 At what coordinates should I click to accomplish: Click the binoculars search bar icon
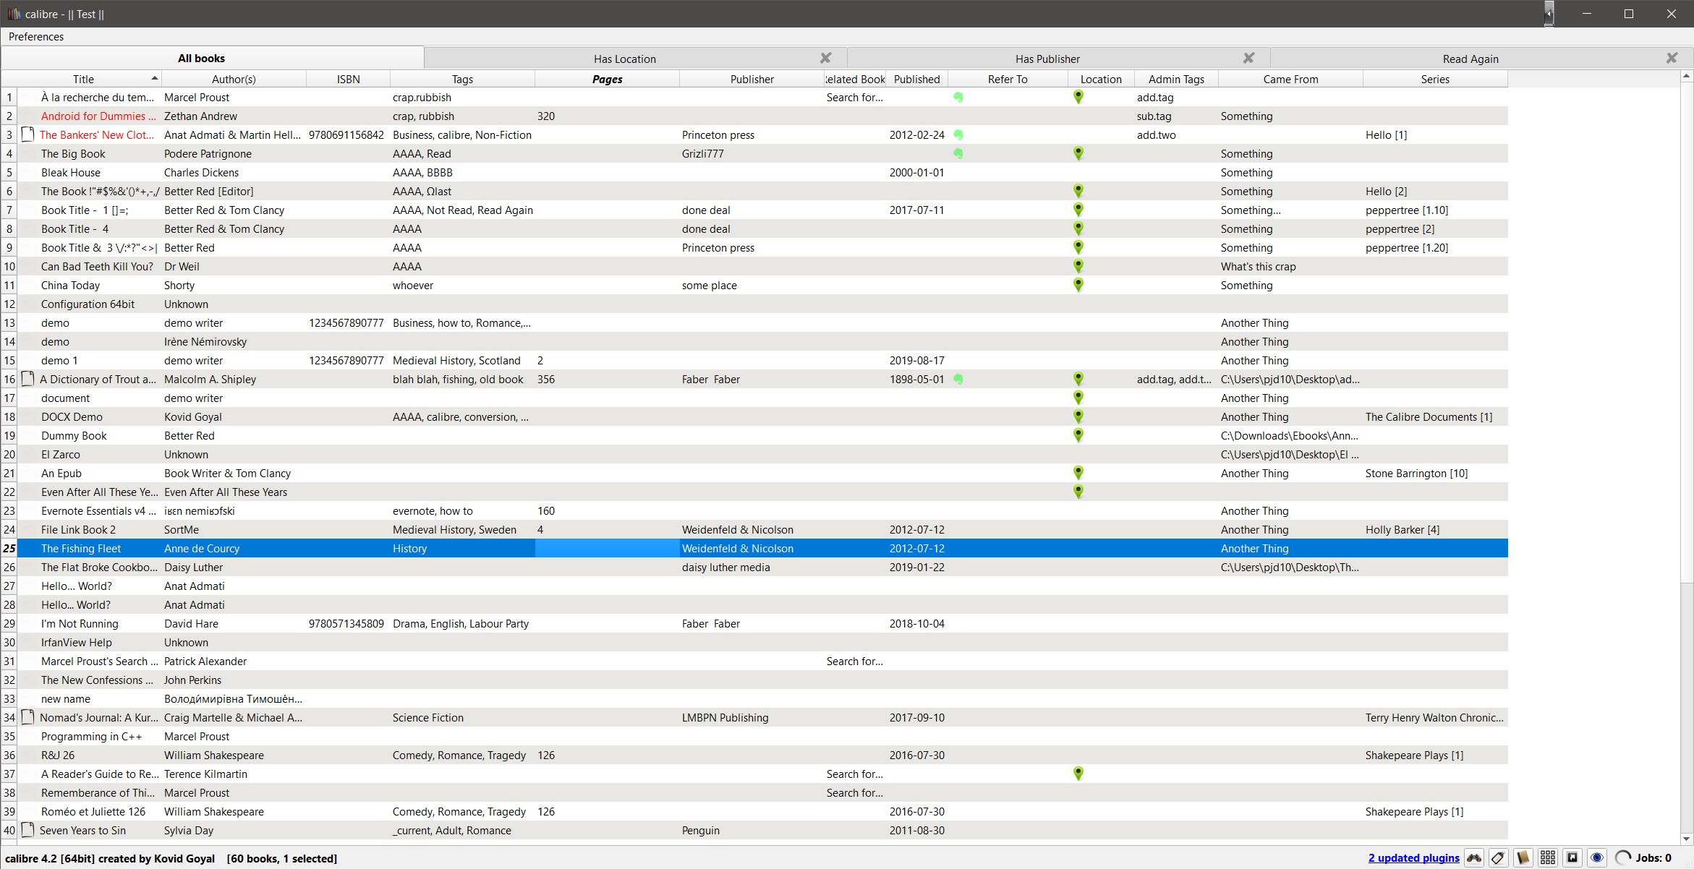[x=1474, y=858]
